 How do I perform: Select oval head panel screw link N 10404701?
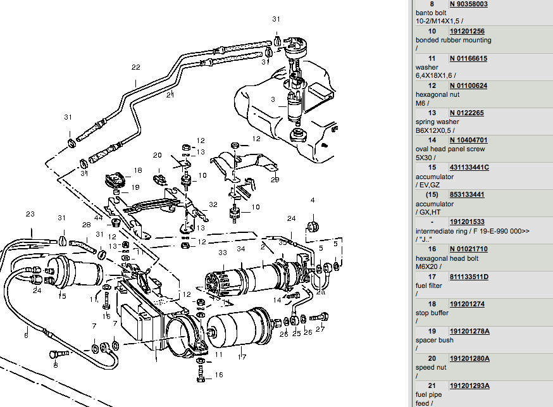(468, 140)
